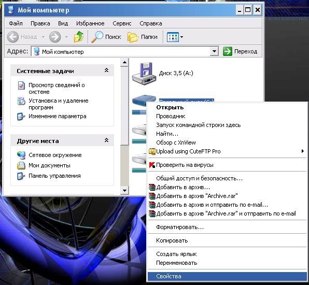Collapse the Системные задачи section
Image resolution: width=309 pixels, height=285 pixels.
coord(106,70)
